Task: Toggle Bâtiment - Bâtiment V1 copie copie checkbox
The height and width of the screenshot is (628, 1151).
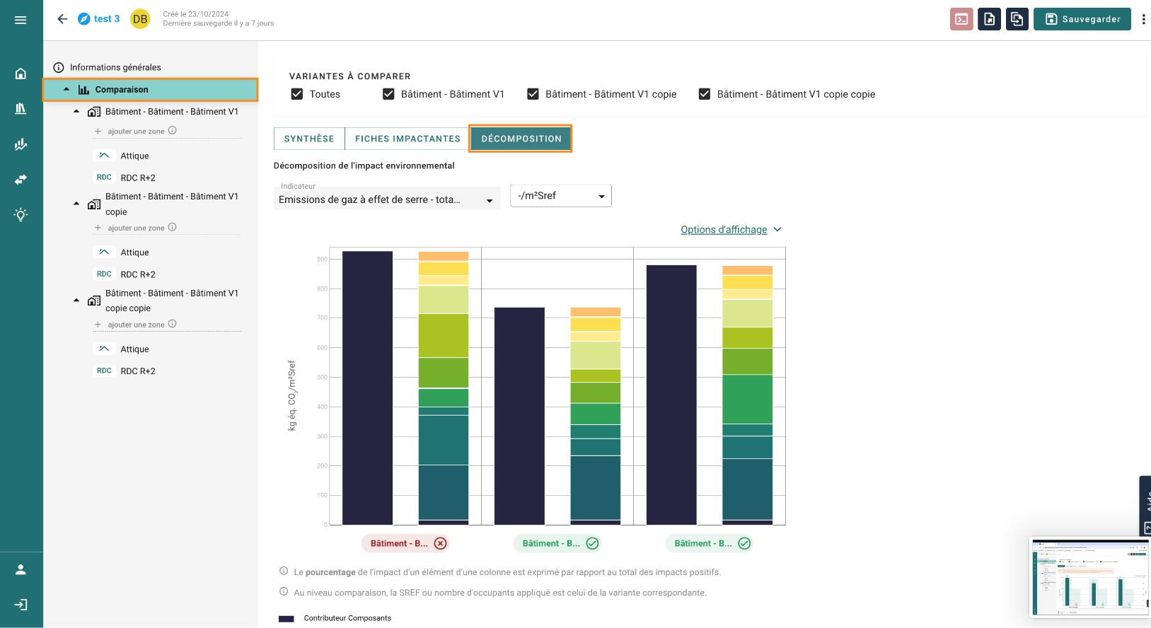Action: click(705, 94)
